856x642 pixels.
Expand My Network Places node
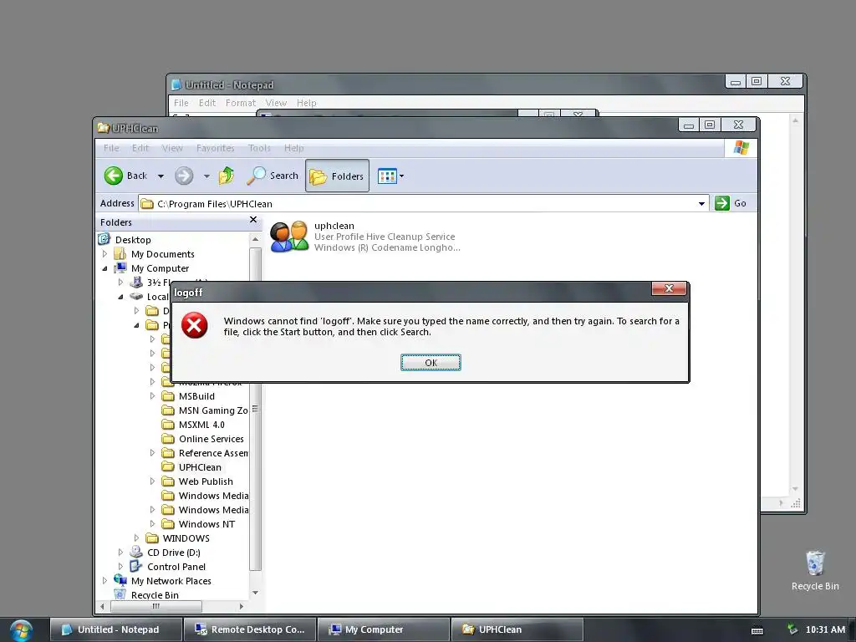[x=104, y=580]
